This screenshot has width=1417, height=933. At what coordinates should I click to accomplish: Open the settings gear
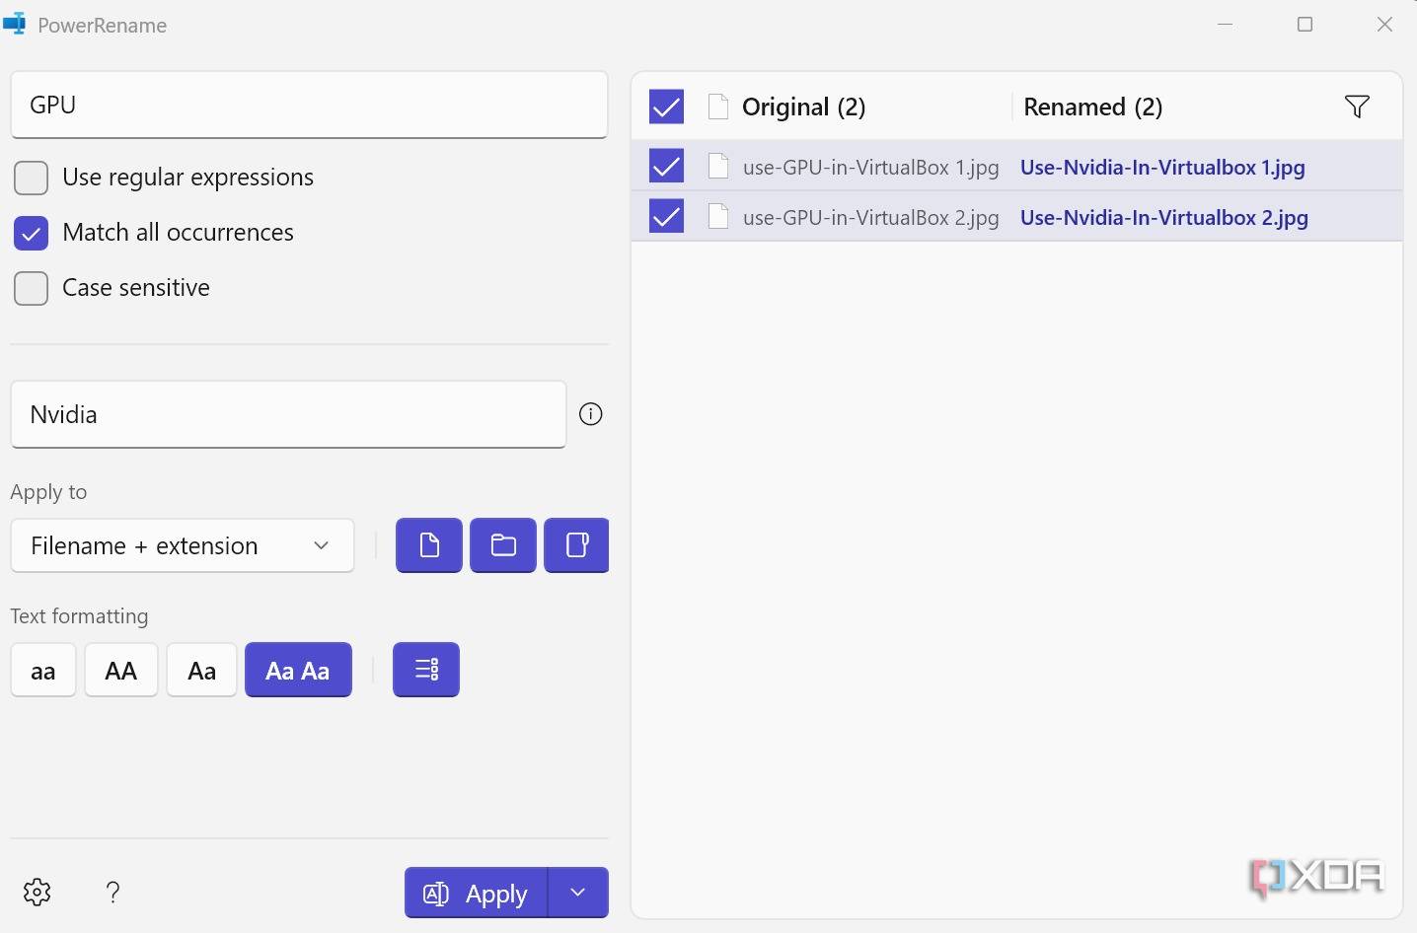[x=37, y=893]
